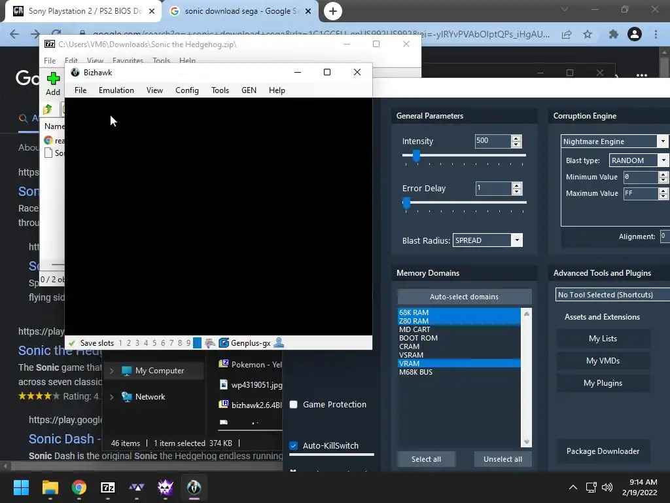Click the Genesis controller system icon in status bar
Viewport: 670px width, 503px height.
(x=210, y=343)
